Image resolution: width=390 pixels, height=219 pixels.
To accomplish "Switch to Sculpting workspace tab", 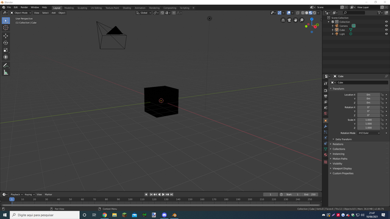I will (82, 8).
